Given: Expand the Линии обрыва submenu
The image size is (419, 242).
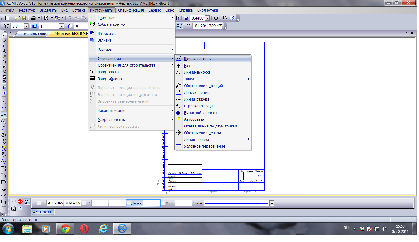Looking at the screenshot, I should coord(213,140).
